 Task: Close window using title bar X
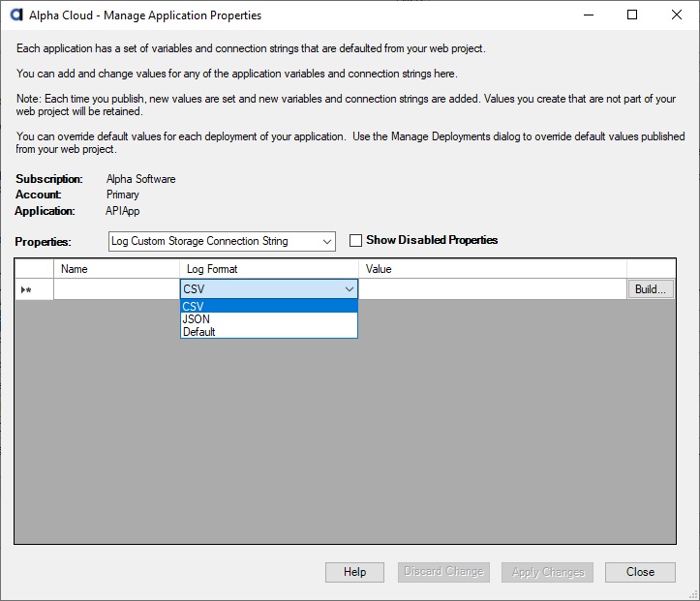pos(677,15)
